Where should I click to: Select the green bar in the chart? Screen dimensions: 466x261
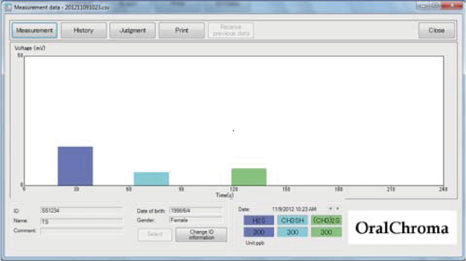[249, 177]
